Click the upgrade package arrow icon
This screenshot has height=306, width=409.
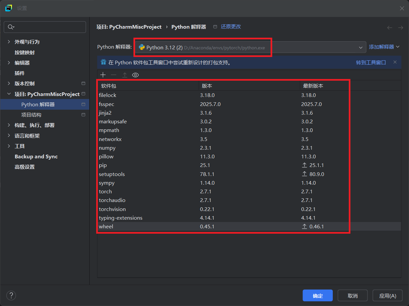click(124, 75)
